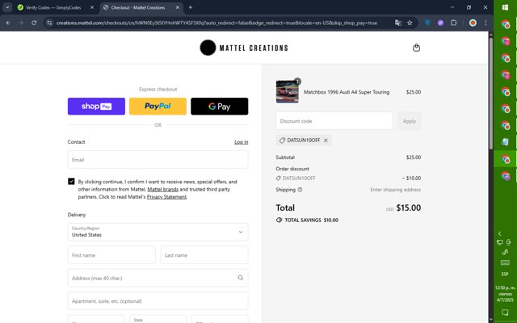The width and height of the screenshot is (517, 323).
Task: Switch to Verify Codes — SimplyCodes tab
Action: coord(53,7)
